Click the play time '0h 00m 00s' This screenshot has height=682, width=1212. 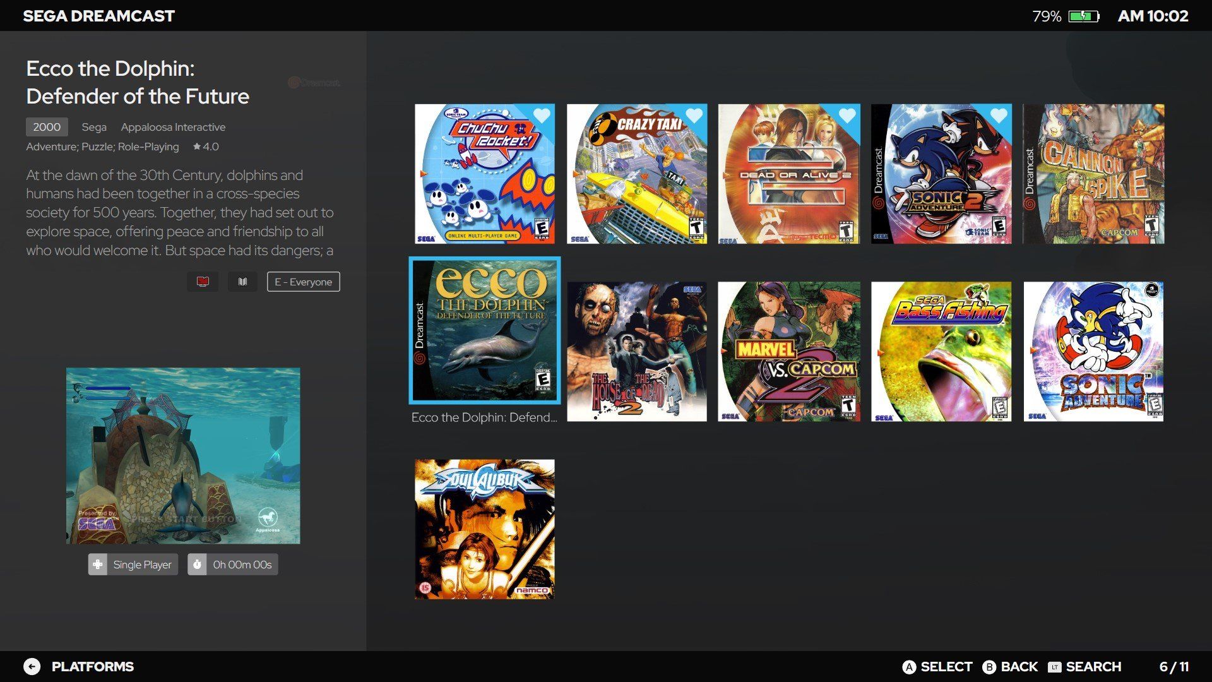click(242, 565)
